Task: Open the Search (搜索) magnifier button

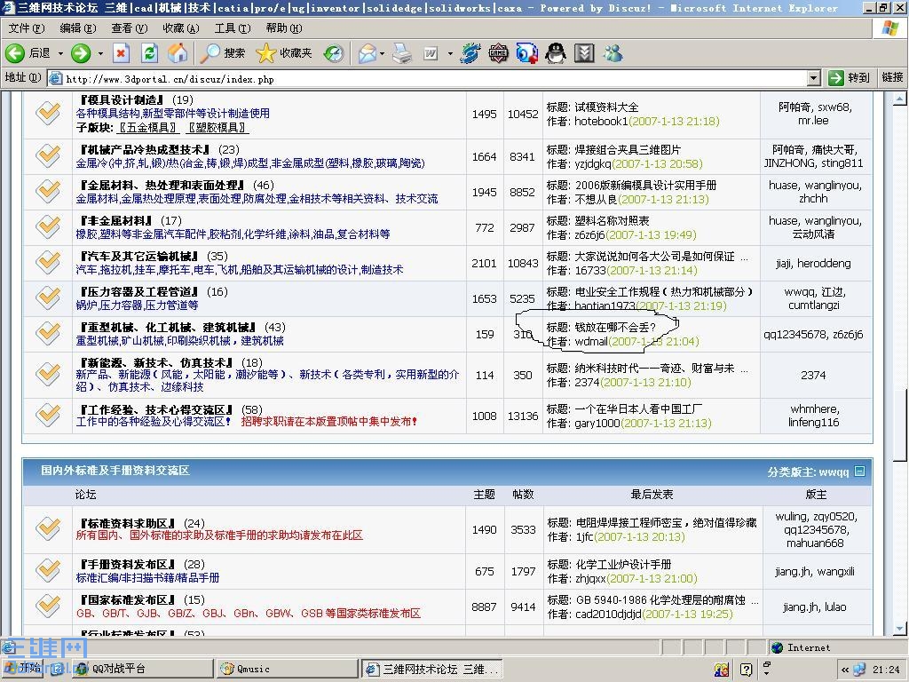Action: (223, 53)
